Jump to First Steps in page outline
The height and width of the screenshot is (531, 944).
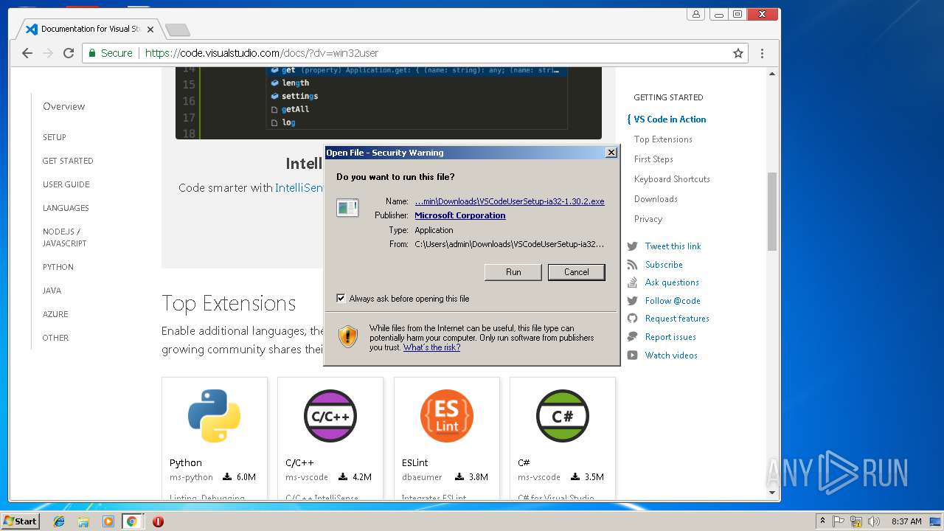[x=653, y=159]
